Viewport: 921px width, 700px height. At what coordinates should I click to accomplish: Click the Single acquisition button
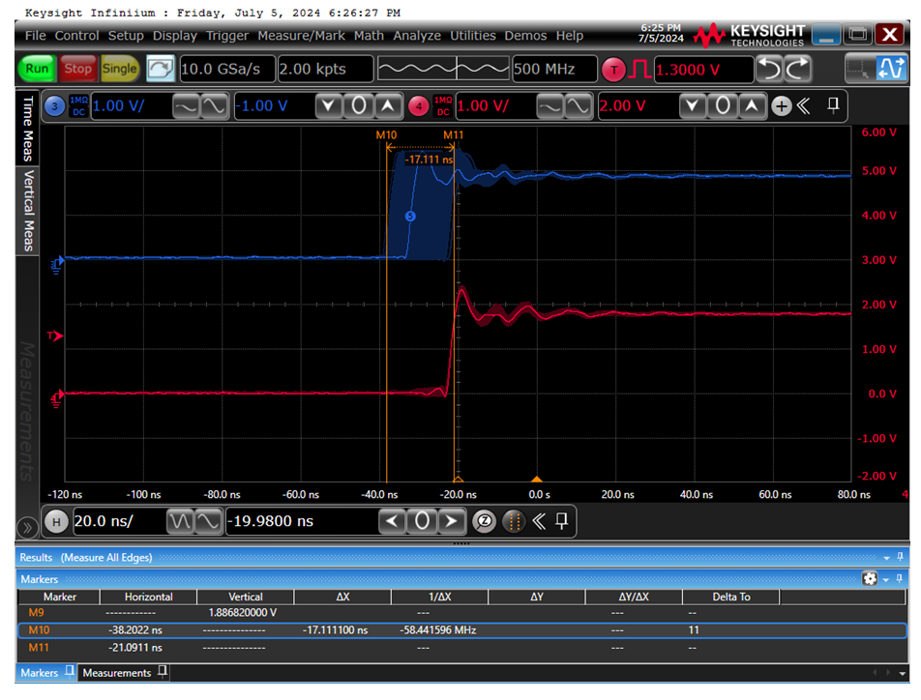coord(120,69)
